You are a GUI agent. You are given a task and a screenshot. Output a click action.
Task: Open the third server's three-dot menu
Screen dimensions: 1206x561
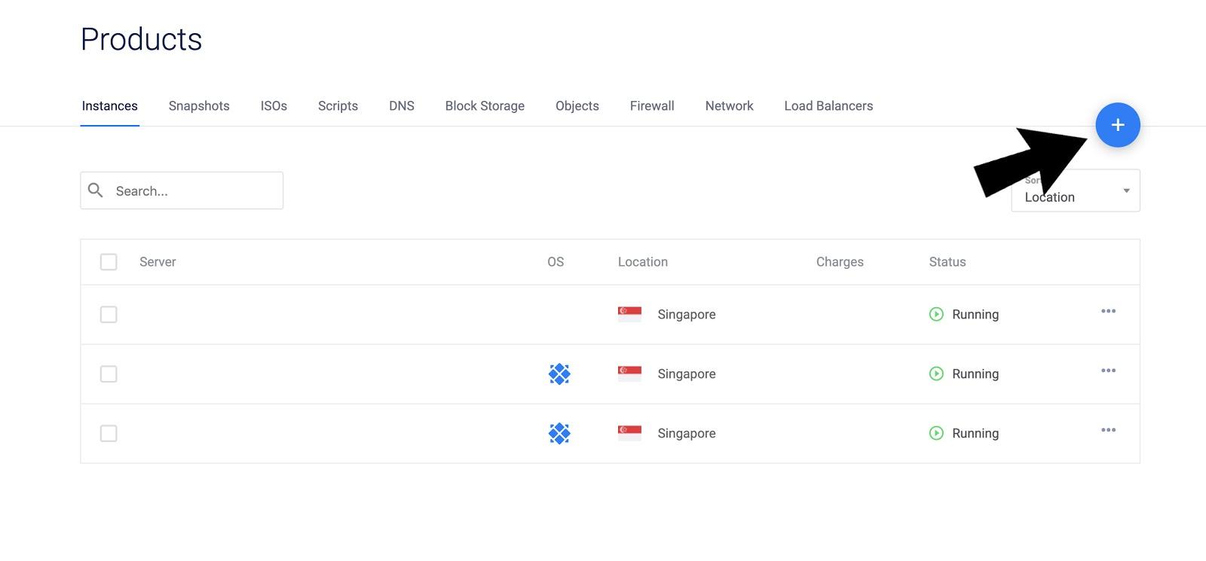pyautogui.click(x=1108, y=430)
